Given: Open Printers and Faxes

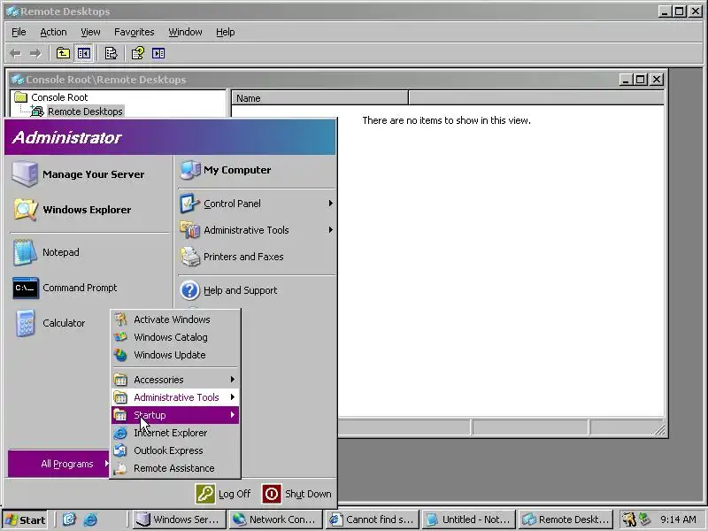Looking at the screenshot, I should click(x=257, y=257).
